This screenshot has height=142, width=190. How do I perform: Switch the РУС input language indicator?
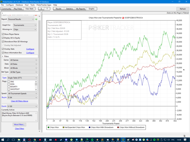coord(173,140)
